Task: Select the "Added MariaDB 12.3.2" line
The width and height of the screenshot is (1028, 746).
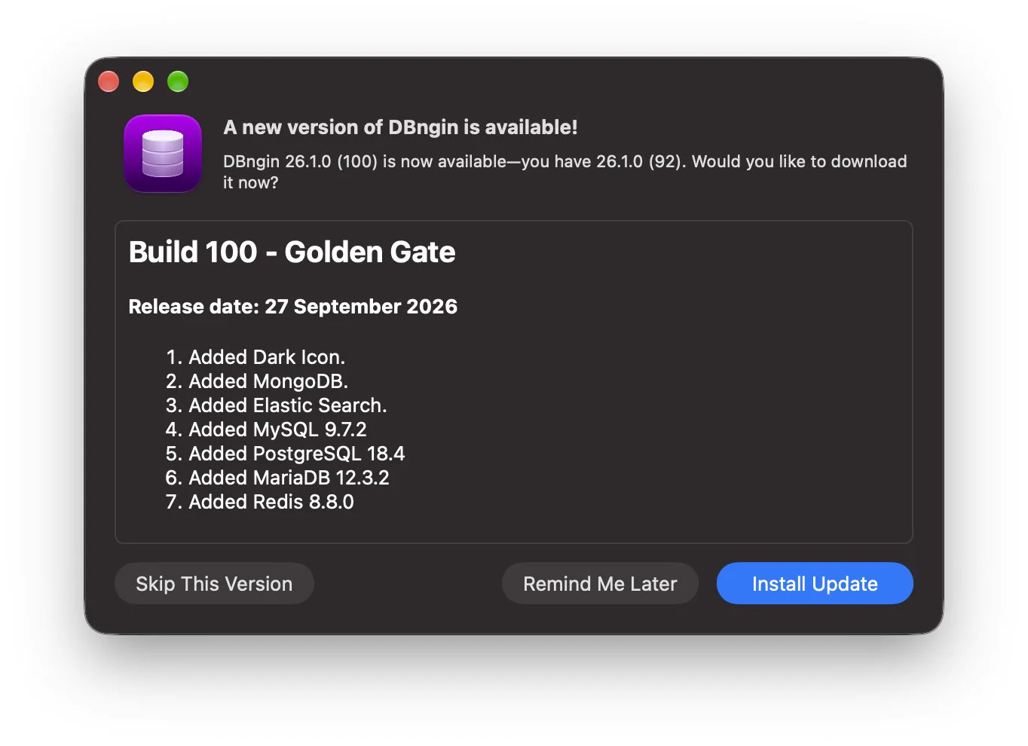Action: point(289,478)
